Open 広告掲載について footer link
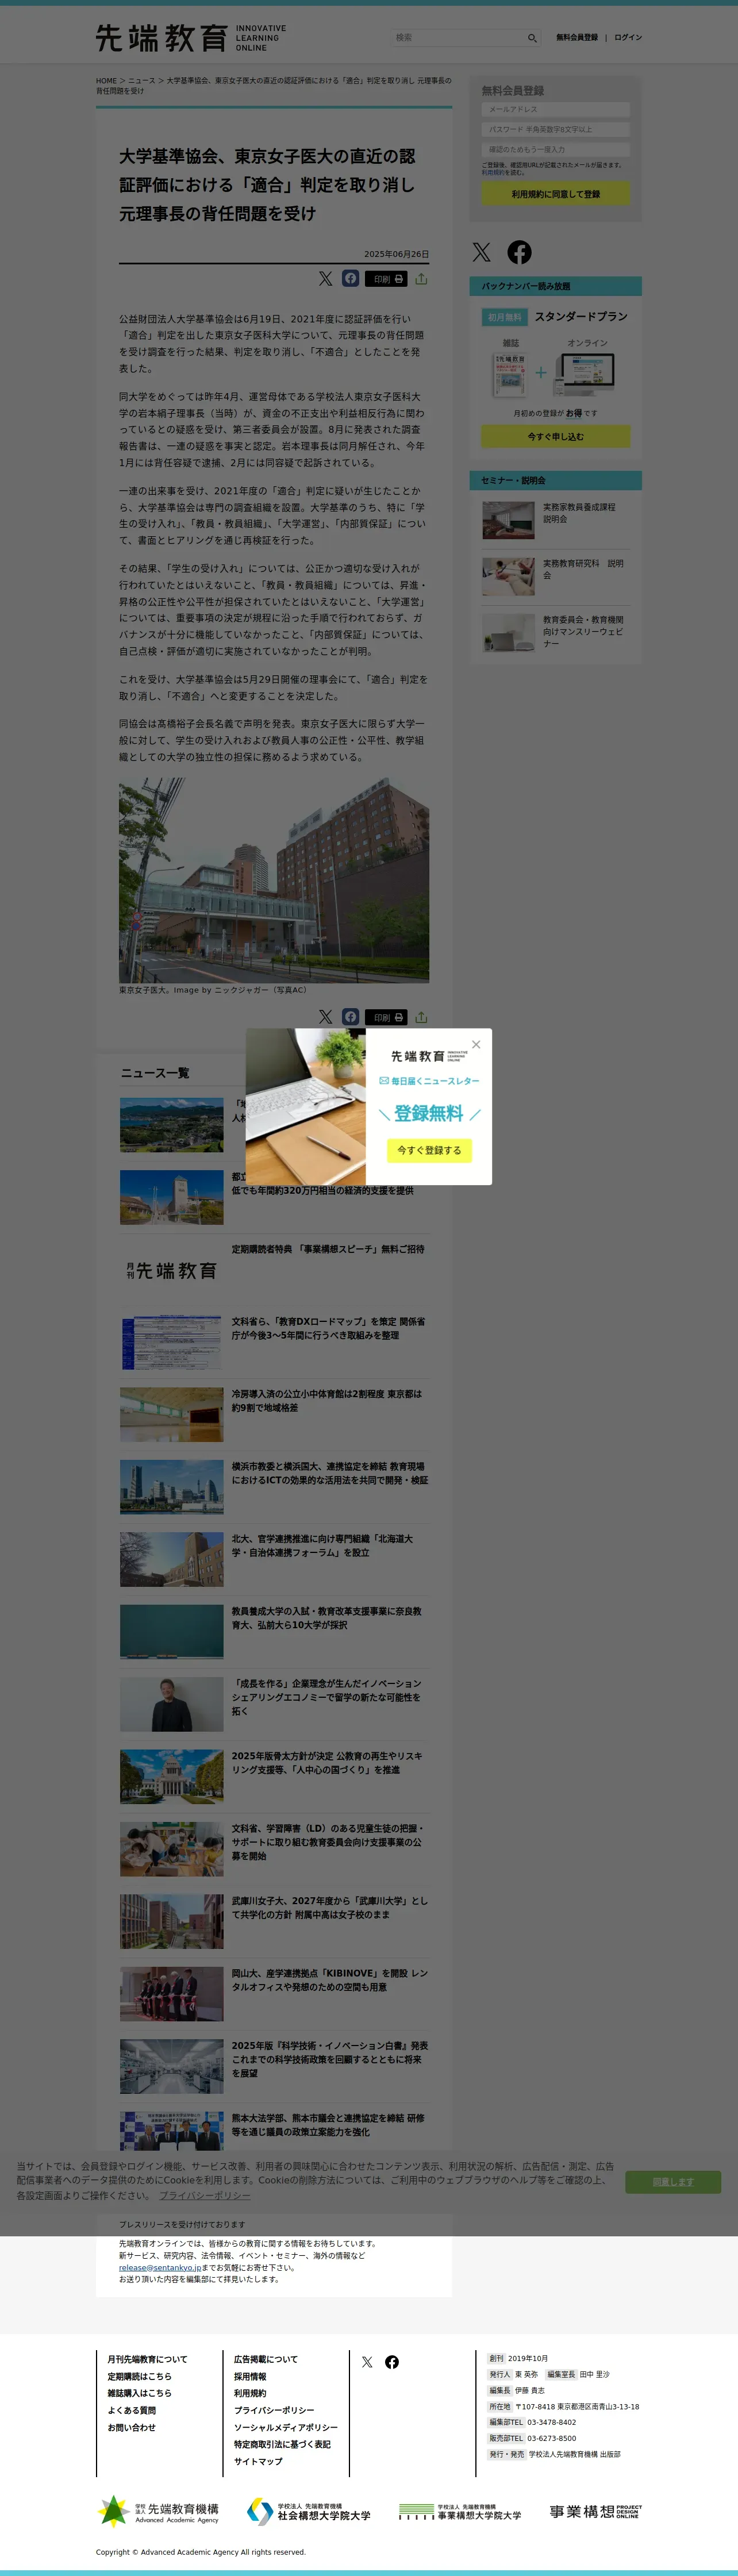The image size is (738, 2576). [x=265, y=2359]
